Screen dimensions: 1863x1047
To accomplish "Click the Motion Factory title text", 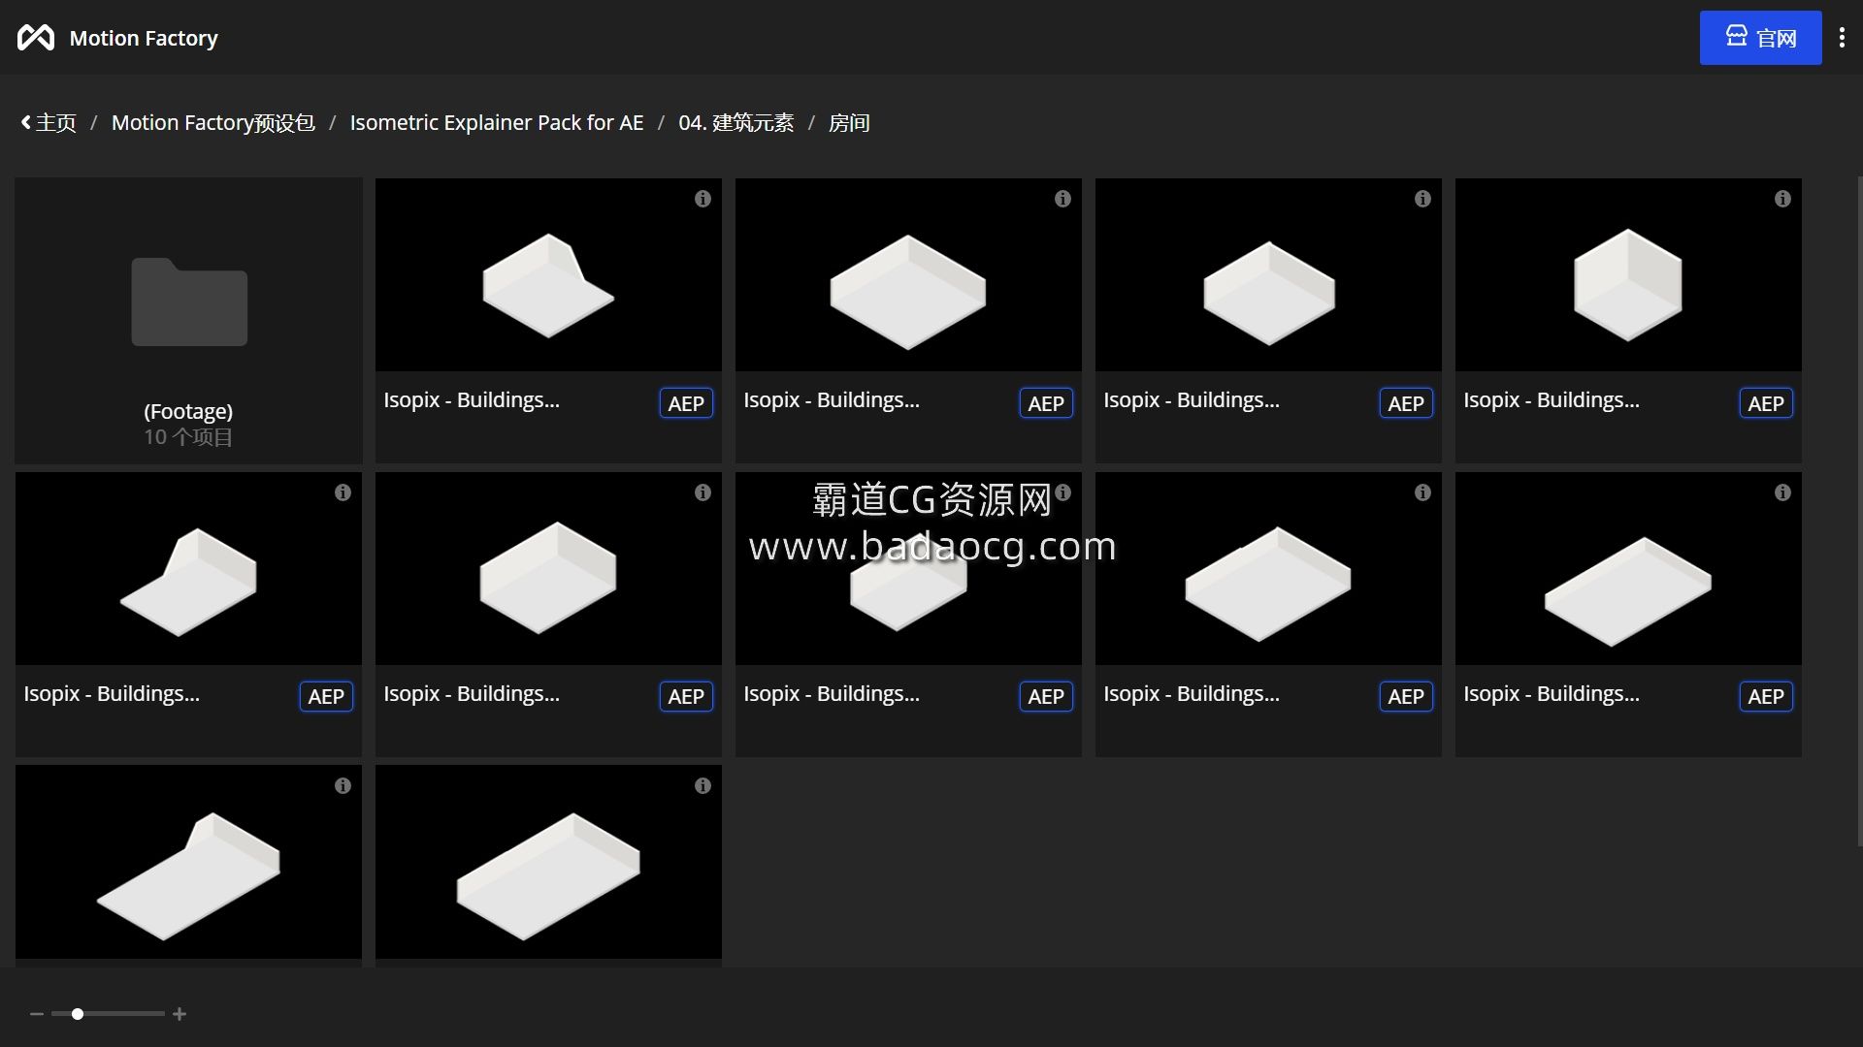I will point(144,38).
